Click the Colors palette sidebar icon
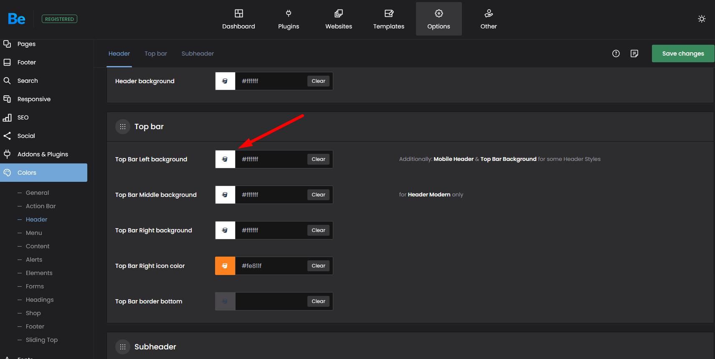 (x=7, y=173)
